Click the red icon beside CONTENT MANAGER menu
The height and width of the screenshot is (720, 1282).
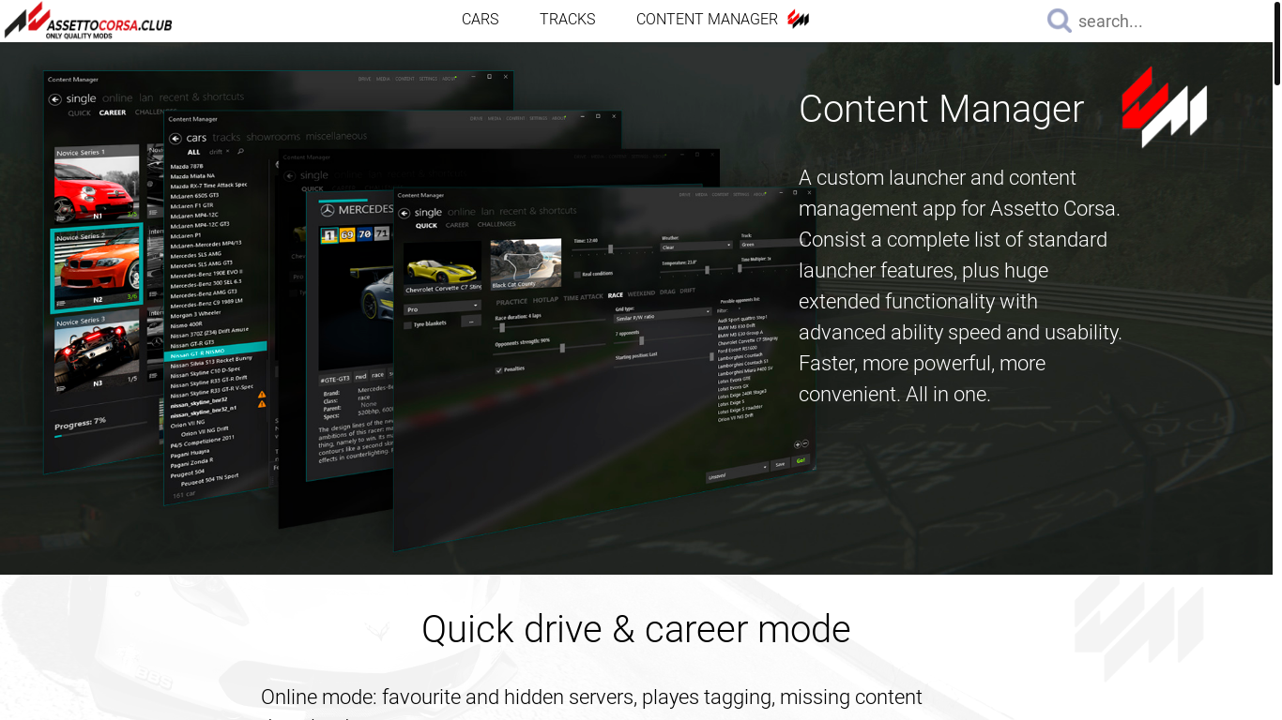pos(798,19)
